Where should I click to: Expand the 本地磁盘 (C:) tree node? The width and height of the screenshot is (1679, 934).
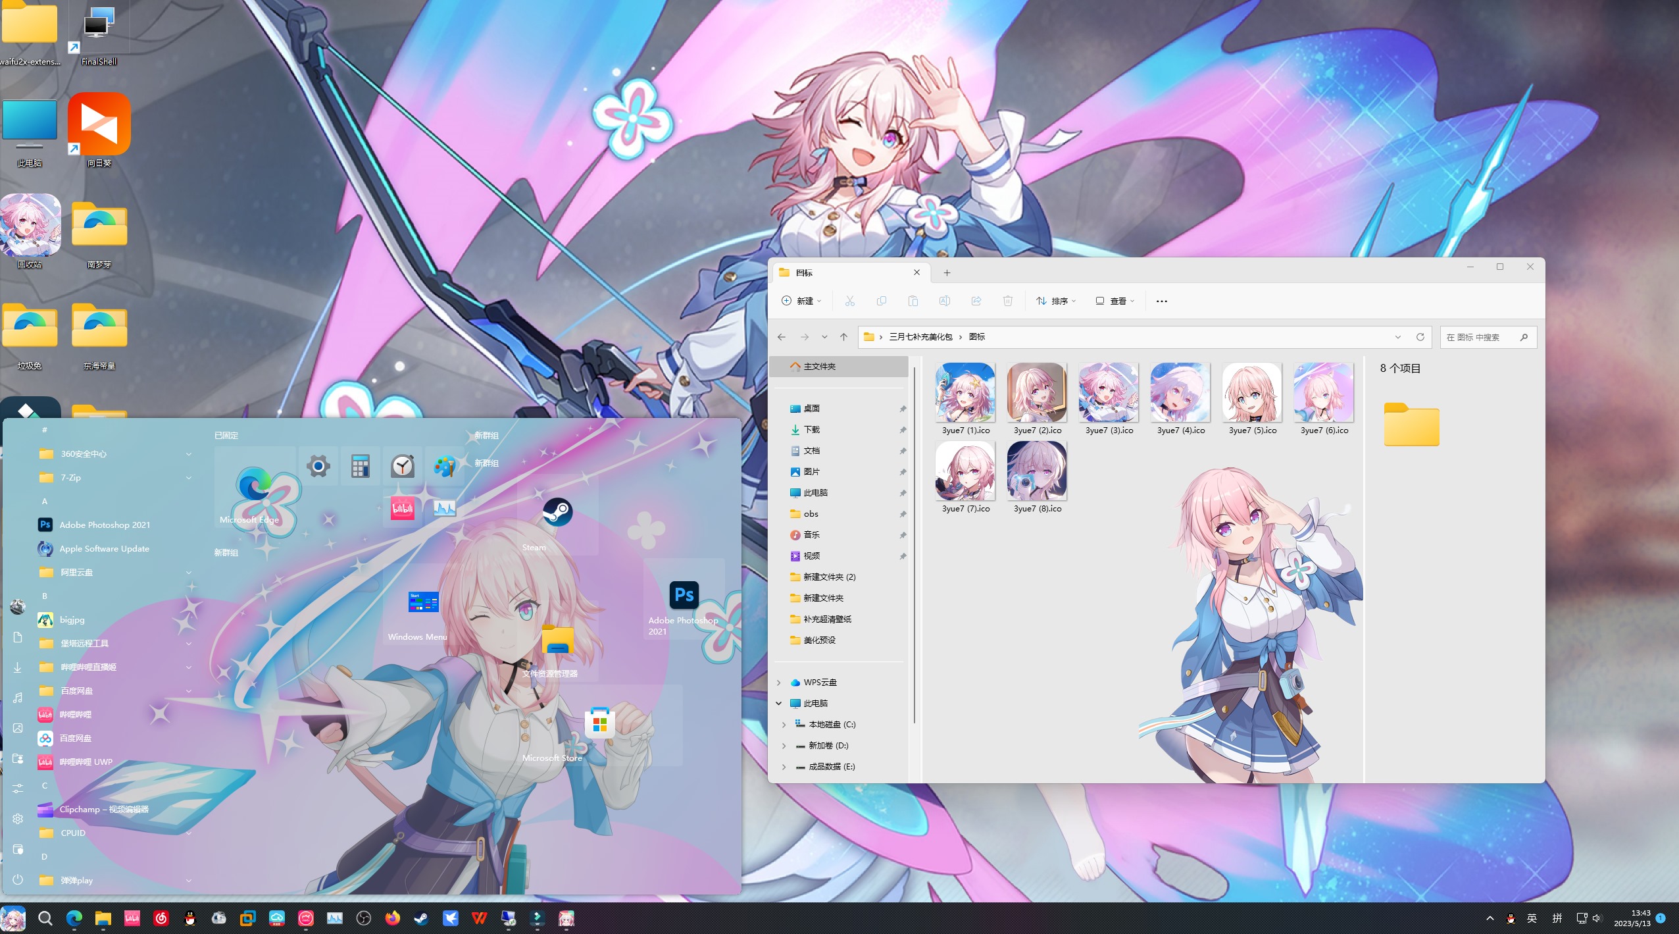784,724
